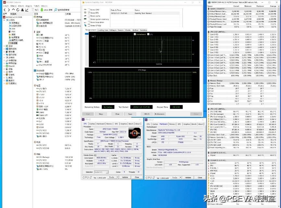Enable the Stress CPU checkbox
Viewport: 281px width, 208px height.
tap(89, 9)
